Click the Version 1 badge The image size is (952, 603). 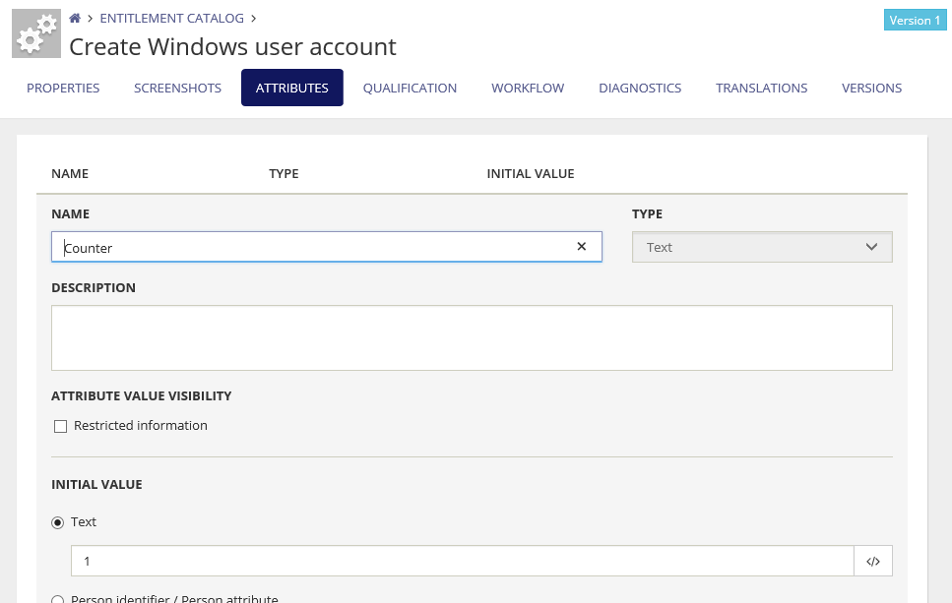tap(915, 21)
